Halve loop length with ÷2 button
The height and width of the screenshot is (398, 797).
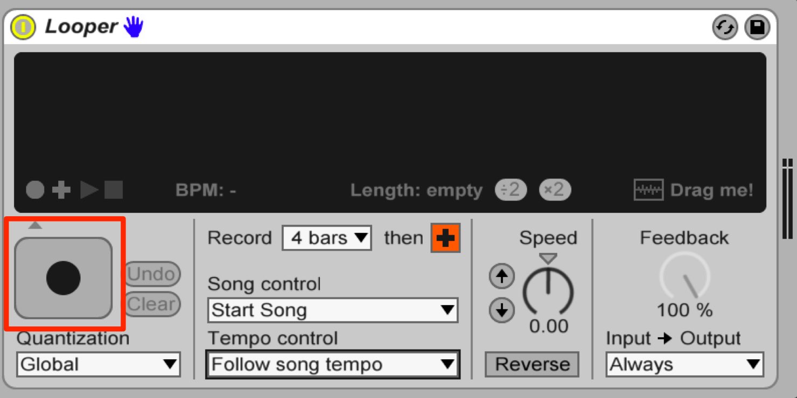point(511,189)
